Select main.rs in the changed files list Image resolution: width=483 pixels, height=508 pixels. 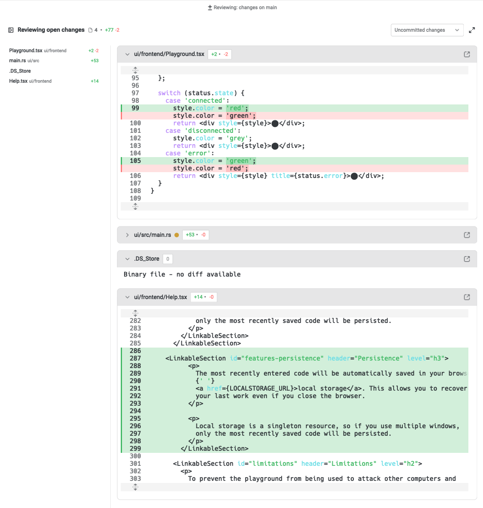pos(18,61)
